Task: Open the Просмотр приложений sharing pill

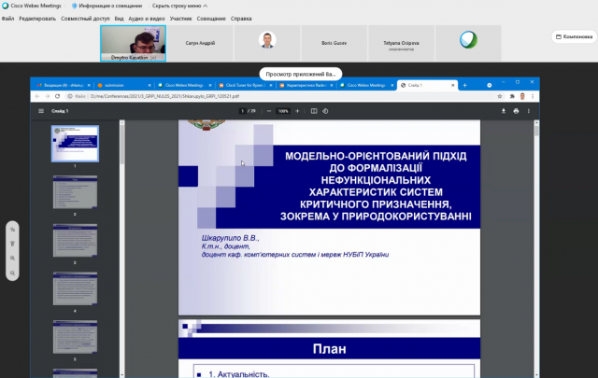Action: (x=301, y=74)
